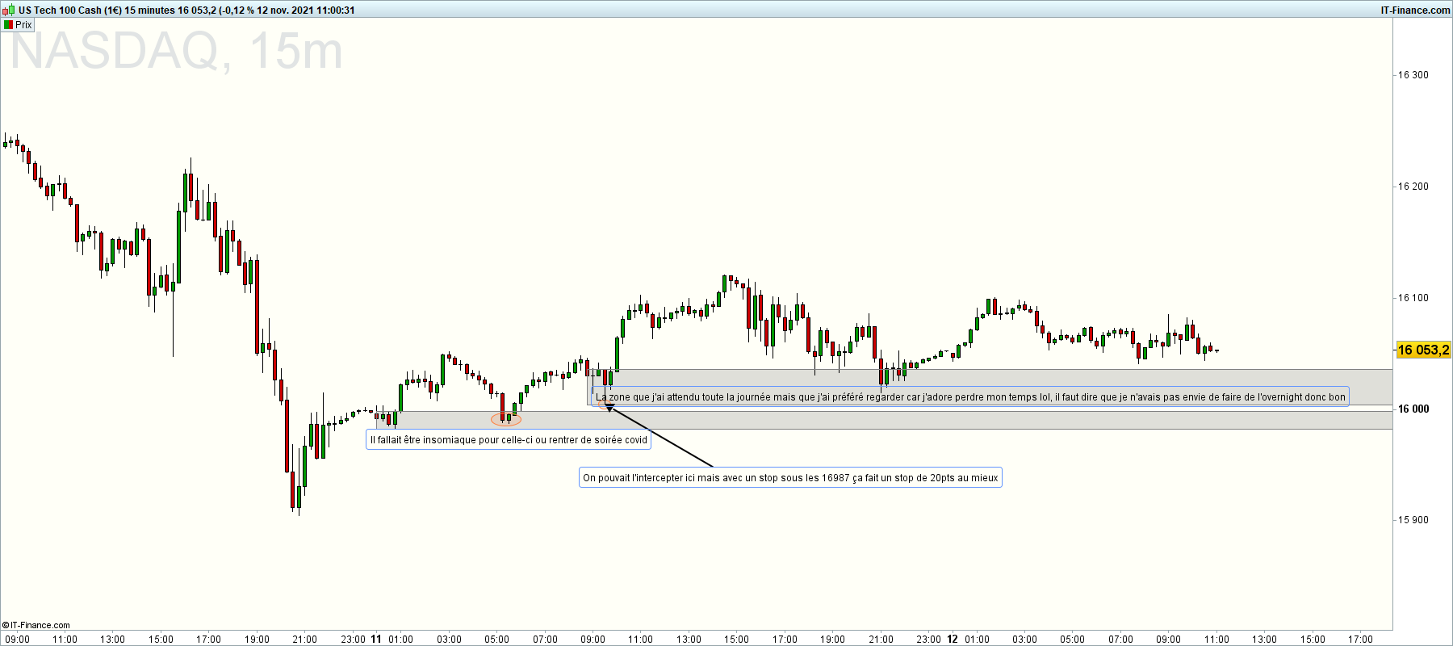Select the "Il fallait être insomiaque" annotation
The height and width of the screenshot is (646, 1453).
509,440
